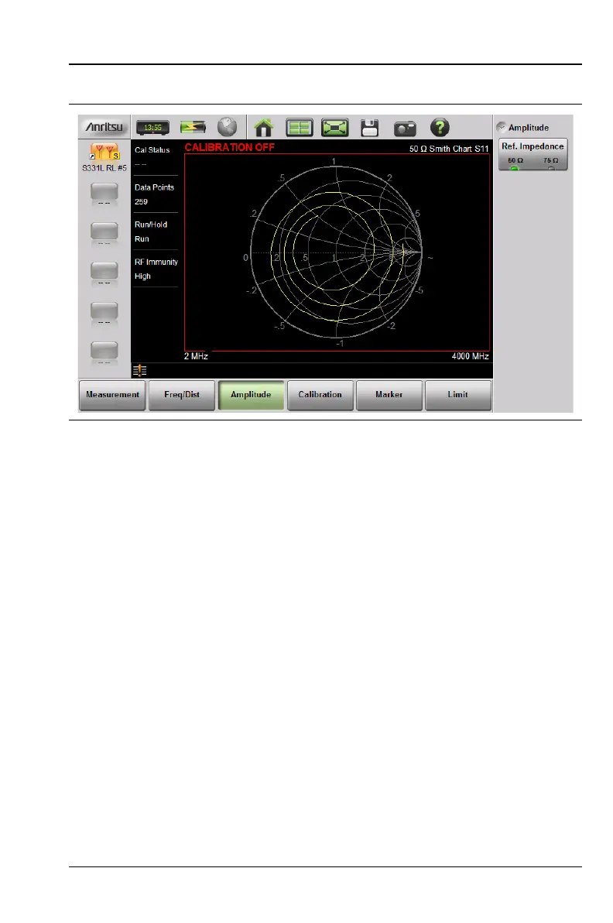This screenshot has height=923, width=613.
Task: Toggle the Run/Hold Run setting
Action: point(156,232)
